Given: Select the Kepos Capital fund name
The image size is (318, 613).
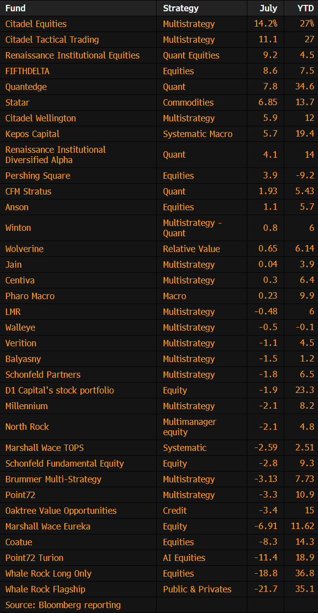Looking at the screenshot, I should click(x=32, y=134).
